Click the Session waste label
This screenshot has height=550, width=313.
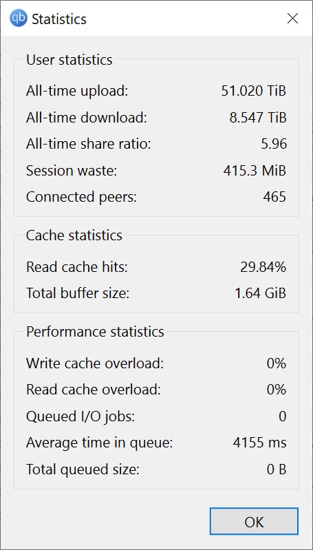point(72,171)
